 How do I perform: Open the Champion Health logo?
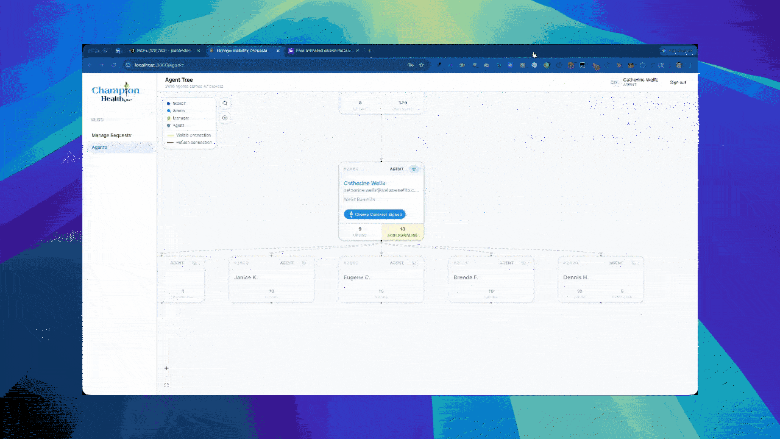(116, 91)
